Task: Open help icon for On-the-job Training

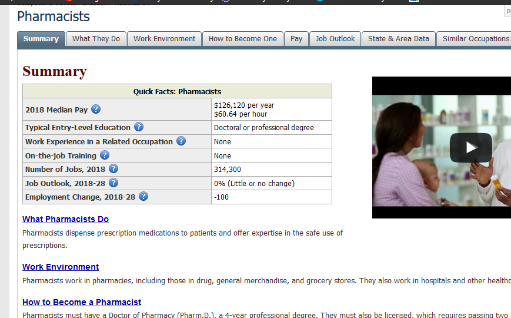Action: point(105,155)
